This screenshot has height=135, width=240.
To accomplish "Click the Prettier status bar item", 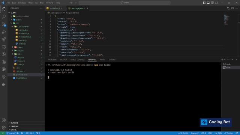I will tap(229, 133).
